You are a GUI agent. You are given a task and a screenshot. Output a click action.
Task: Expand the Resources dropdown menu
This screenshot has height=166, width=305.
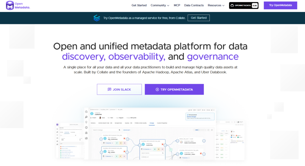[x=216, y=5]
